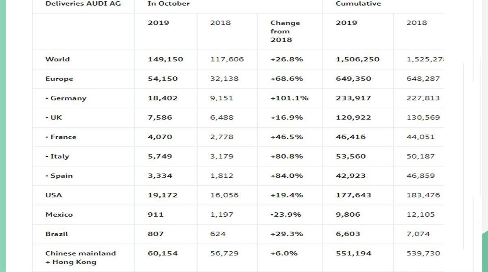This screenshot has width=488, height=272.
Task: Select Europe's October 2019 value 54,150
Action: pos(163,79)
